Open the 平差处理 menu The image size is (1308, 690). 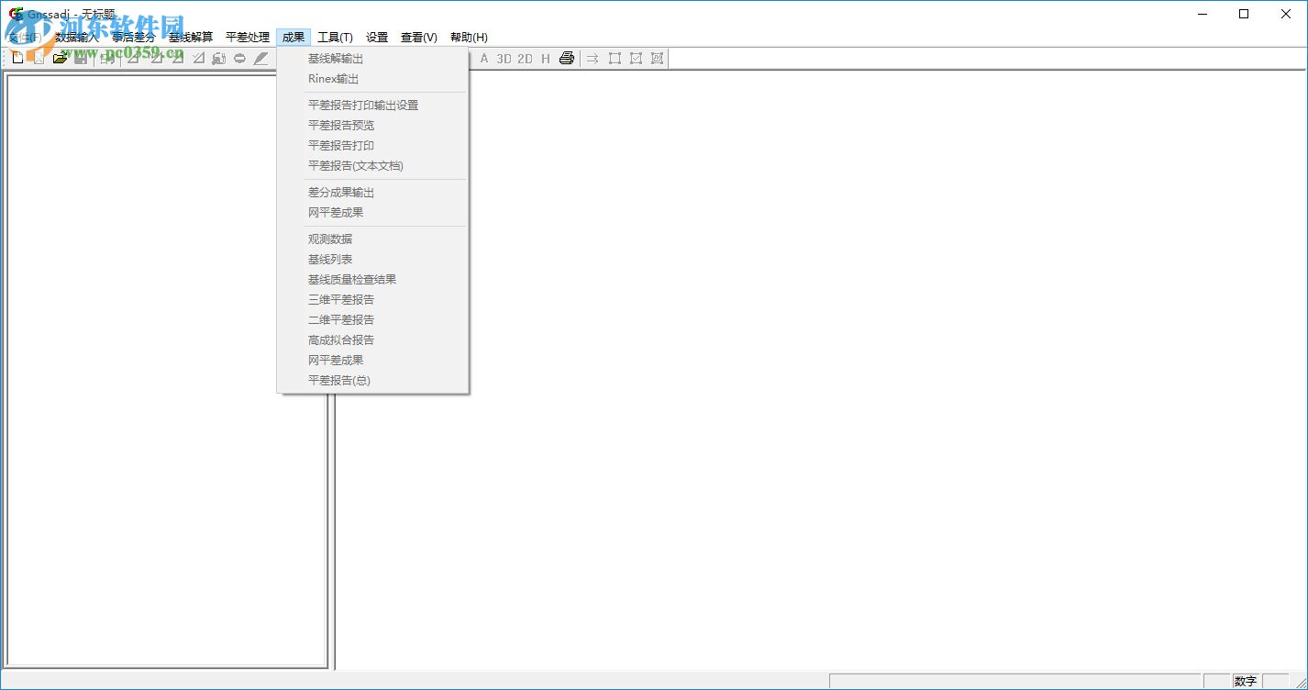click(x=248, y=38)
